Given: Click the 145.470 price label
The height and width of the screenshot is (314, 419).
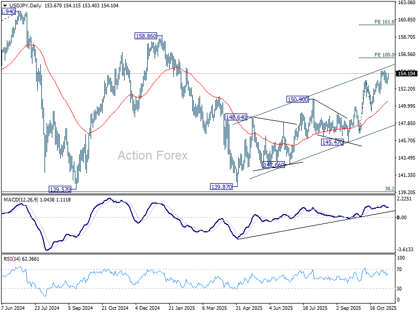Looking at the screenshot, I should (332, 142).
